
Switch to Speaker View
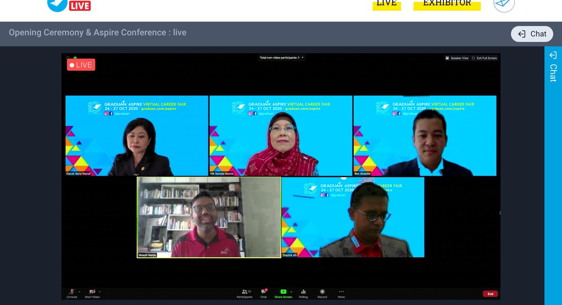tap(457, 58)
